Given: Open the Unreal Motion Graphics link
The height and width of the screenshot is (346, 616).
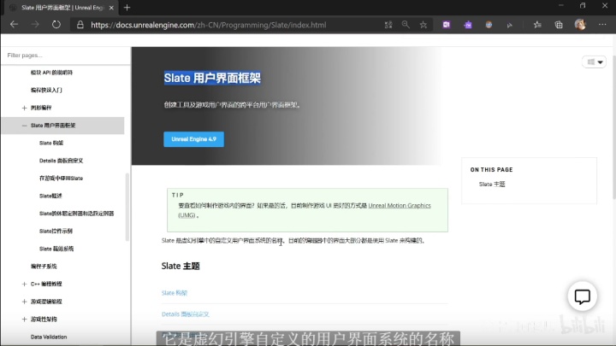Looking at the screenshot, I should (x=400, y=206).
